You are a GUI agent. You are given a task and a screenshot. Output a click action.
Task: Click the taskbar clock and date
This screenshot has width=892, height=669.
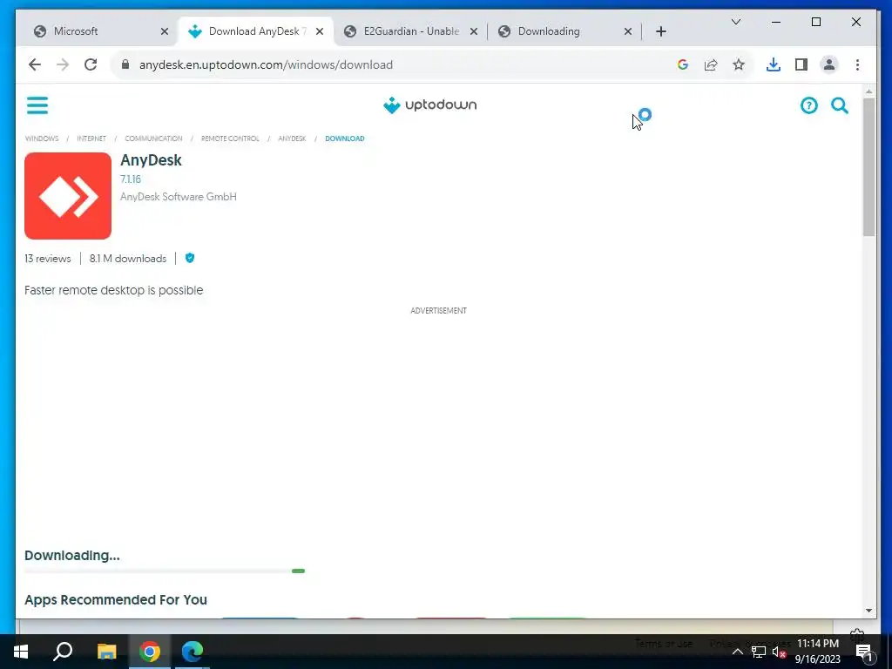[x=817, y=652]
